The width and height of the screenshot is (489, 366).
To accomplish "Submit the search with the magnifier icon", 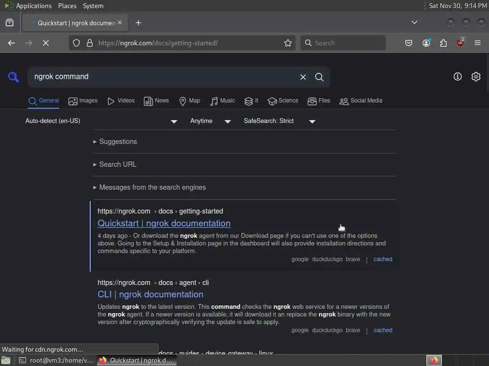I will 319,77.
